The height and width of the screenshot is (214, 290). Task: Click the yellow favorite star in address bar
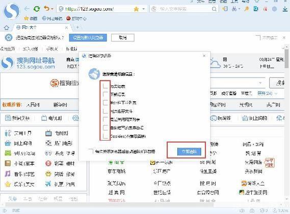[x=136, y=9]
